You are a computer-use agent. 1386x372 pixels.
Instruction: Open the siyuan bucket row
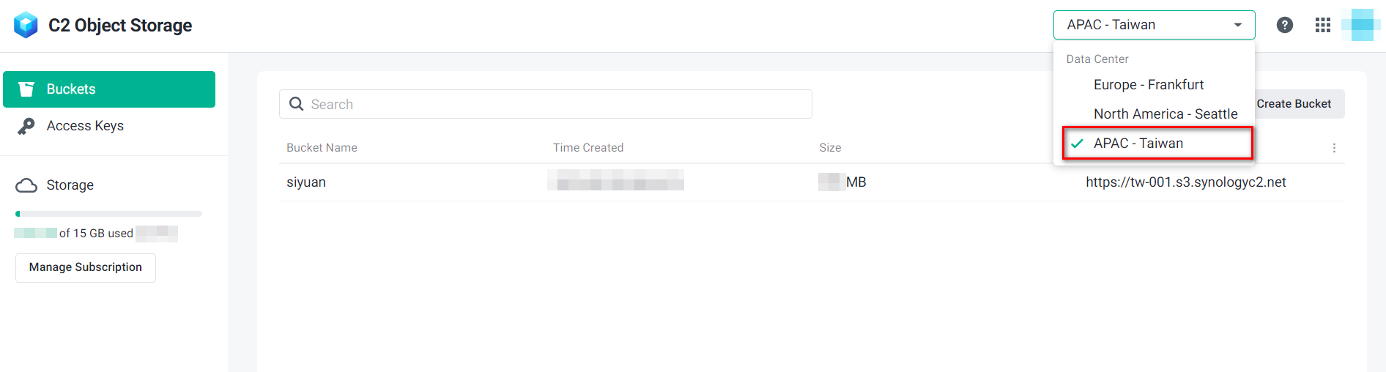pyautogui.click(x=306, y=182)
